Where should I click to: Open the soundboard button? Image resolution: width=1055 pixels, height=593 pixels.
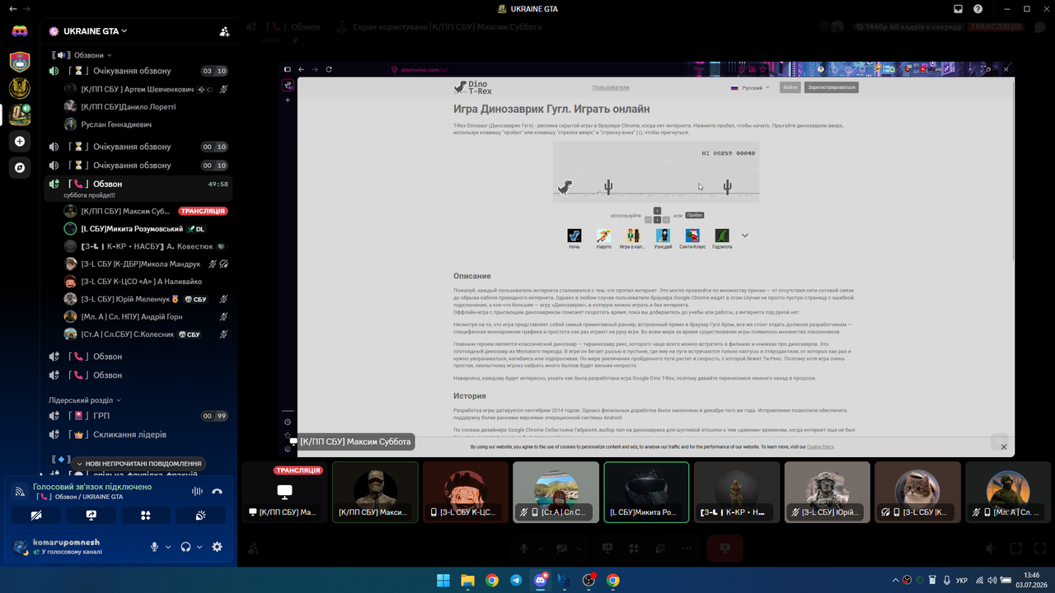click(x=201, y=516)
